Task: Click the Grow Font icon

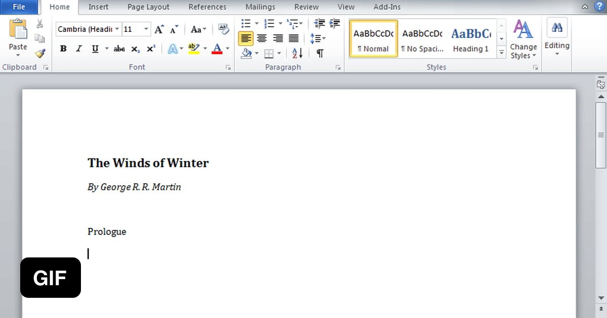Action: point(159,29)
